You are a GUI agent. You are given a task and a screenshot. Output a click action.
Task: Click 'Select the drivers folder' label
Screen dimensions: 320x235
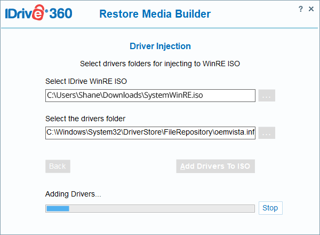pyautogui.click(x=85, y=119)
